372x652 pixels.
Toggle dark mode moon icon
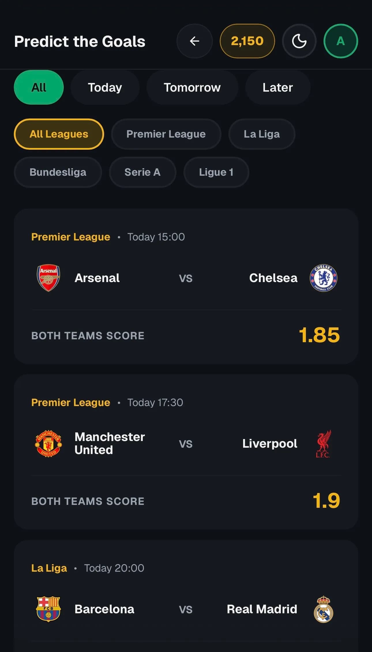(299, 41)
